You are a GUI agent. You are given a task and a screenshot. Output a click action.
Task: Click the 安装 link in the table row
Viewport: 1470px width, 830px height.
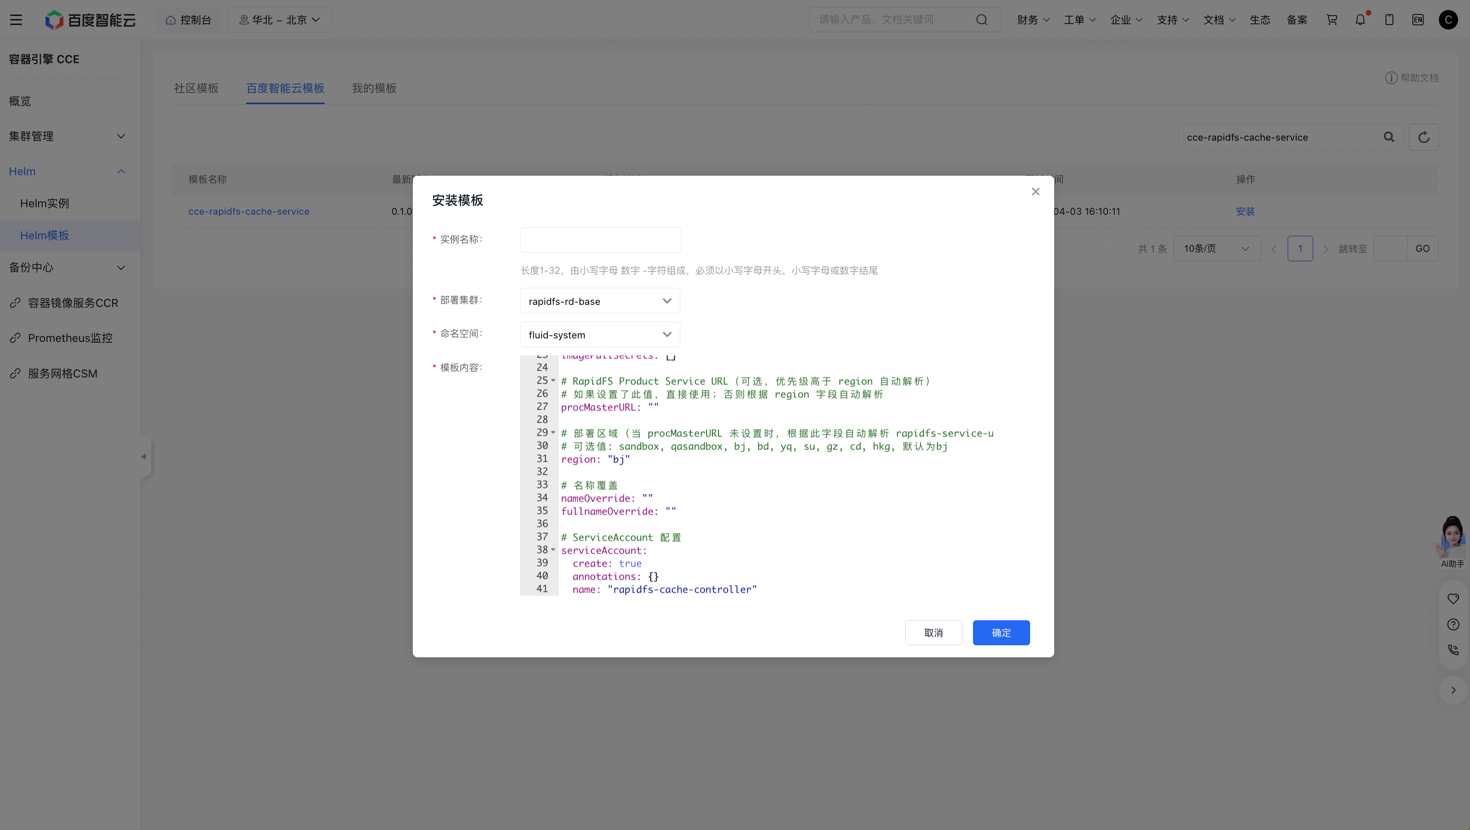[x=1245, y=211]
